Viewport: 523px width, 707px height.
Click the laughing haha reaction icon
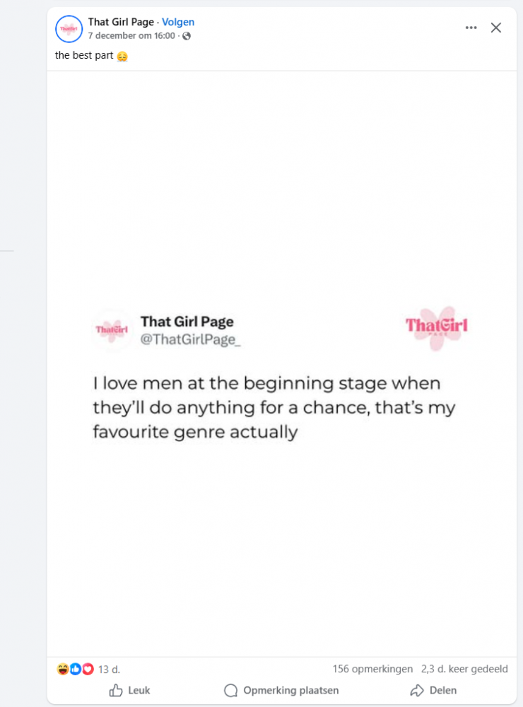62,669
